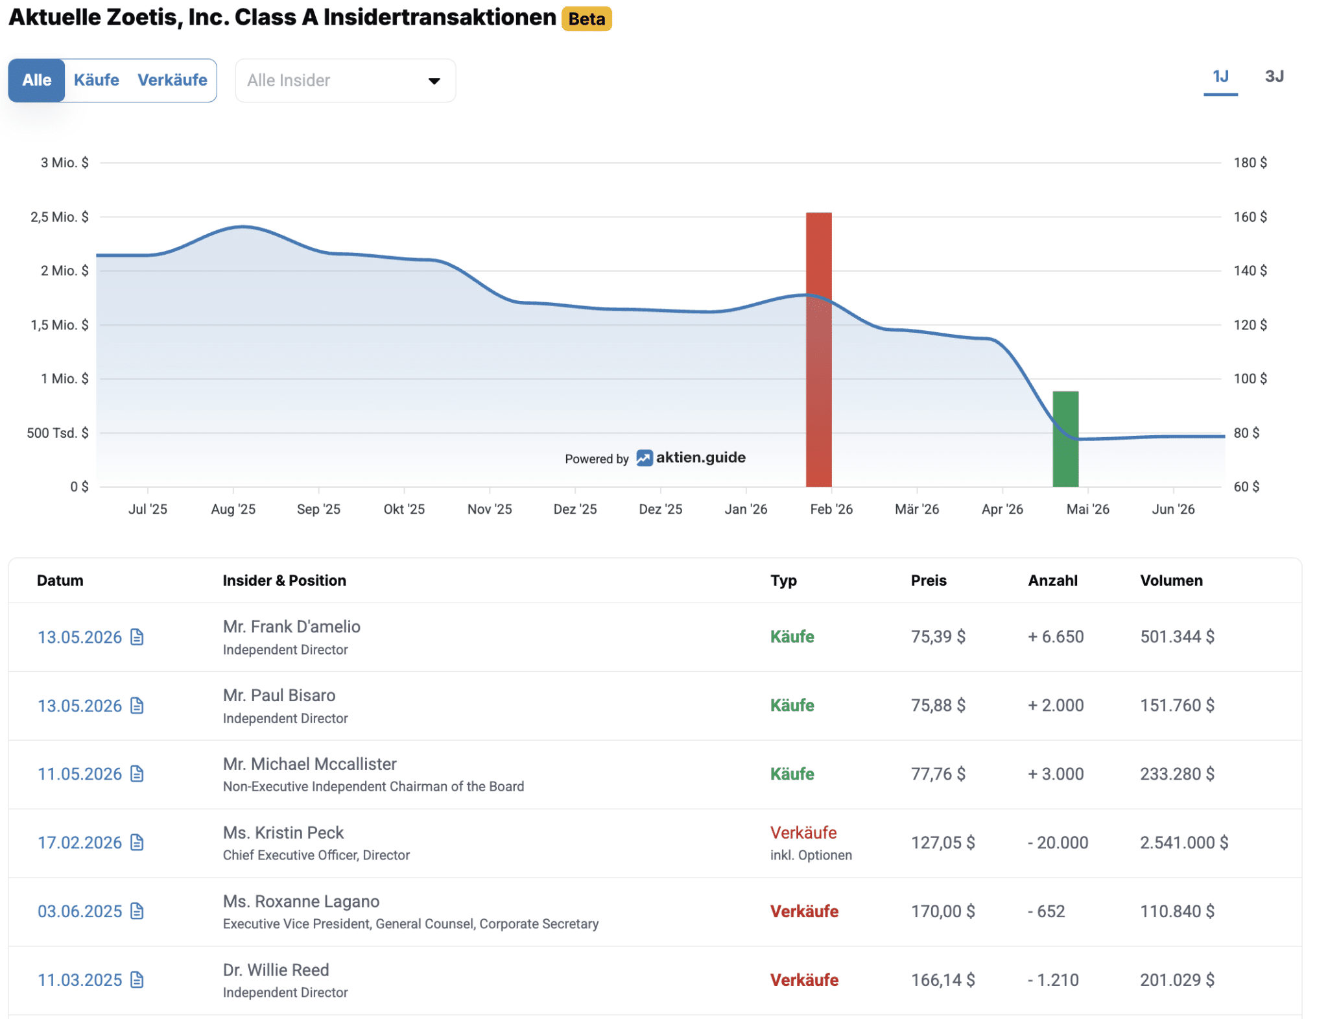
Task: Click the volume value 151.760 $
Action: point(1177,706)
